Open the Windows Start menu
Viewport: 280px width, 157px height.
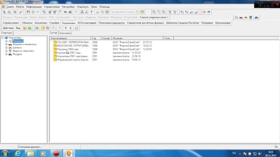5,154
